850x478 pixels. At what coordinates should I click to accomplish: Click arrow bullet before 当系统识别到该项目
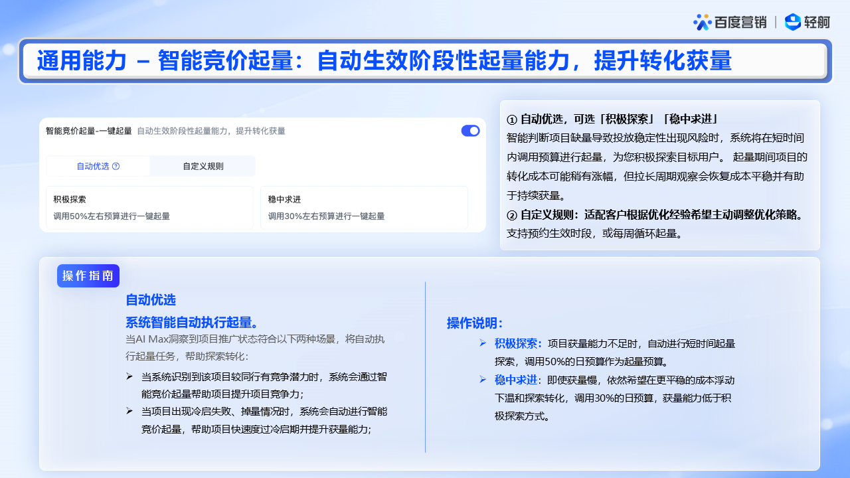coord(129,376)
